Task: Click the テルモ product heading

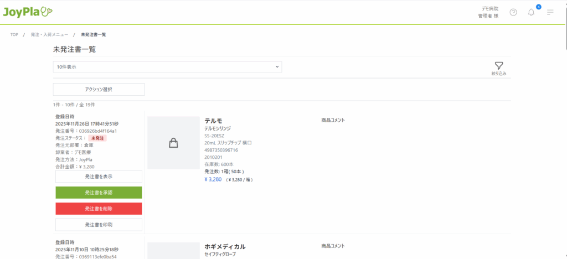Action: 213,121
